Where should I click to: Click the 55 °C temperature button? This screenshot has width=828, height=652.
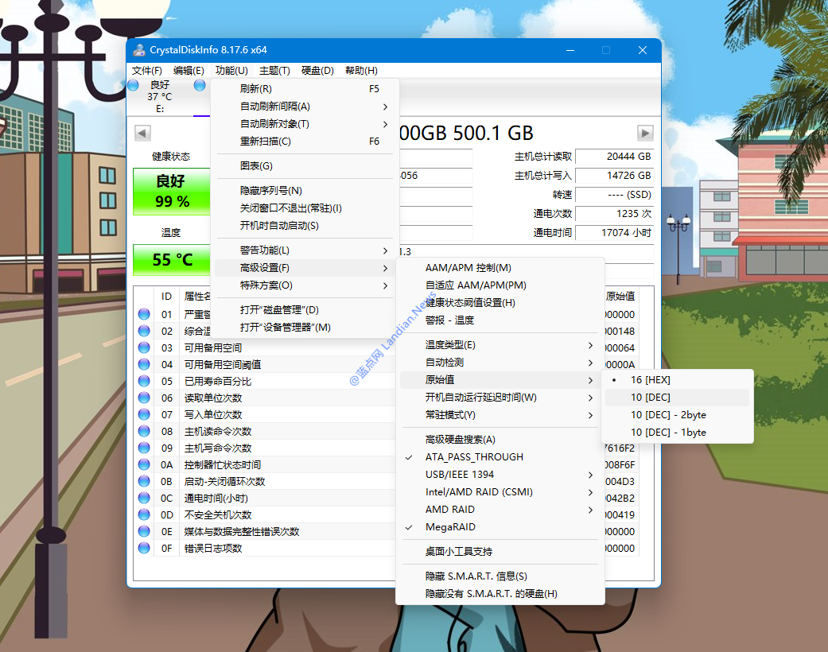(172, 260)
